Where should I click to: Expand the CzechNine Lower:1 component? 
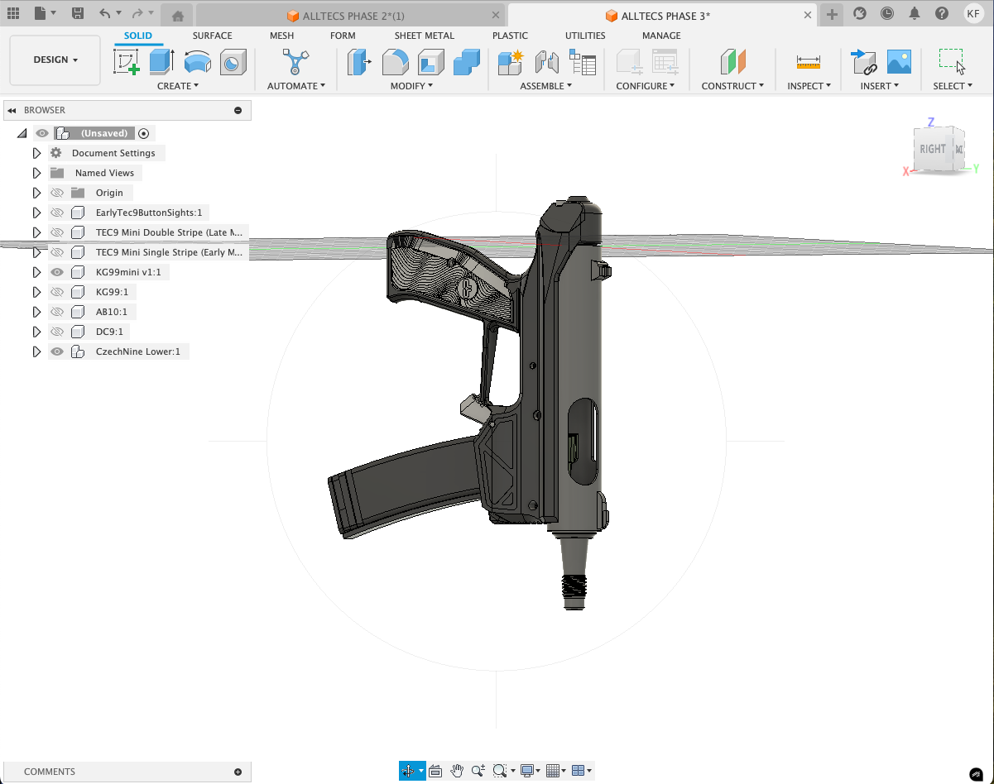click(36, 351)
